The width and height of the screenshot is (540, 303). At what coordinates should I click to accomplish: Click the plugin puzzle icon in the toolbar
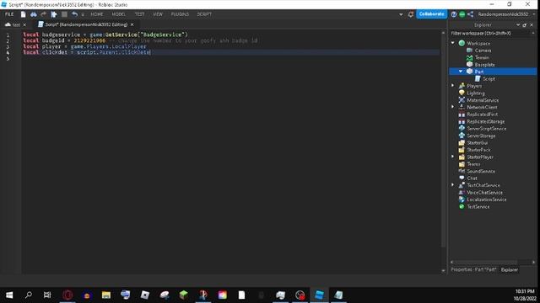pos(54,14)
